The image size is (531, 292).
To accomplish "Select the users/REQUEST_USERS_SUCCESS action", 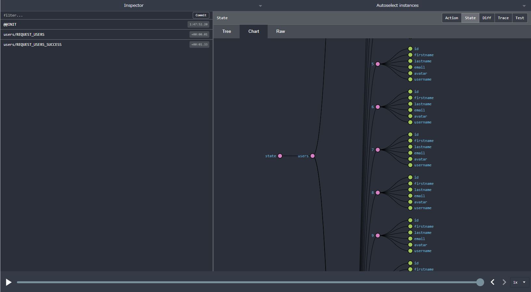I will 33,44.
